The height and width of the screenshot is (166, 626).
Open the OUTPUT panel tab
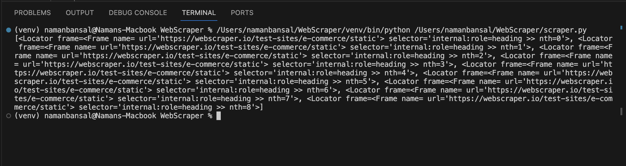coord(80,13)
